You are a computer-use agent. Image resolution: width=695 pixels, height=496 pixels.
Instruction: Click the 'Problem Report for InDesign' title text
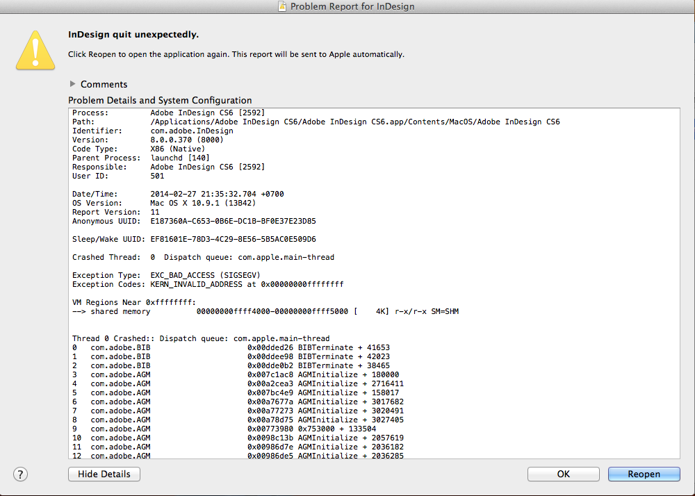point(352,6)
